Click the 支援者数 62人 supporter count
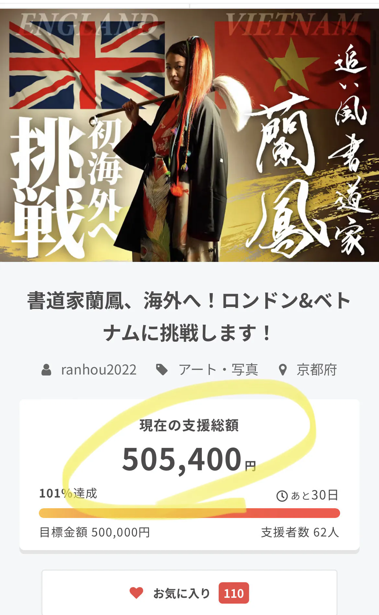379x615 pixels. pyautogui.click(x=300, y=532)
